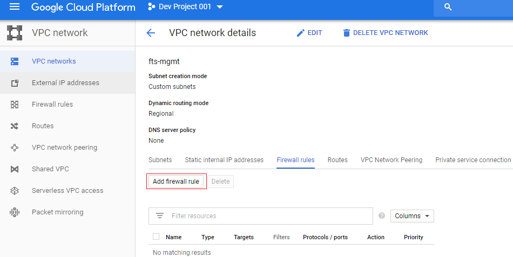This screenshot has height=257, width=513.
Task: Click the Routes sidebar icon
Action: (x=15, y=126)
